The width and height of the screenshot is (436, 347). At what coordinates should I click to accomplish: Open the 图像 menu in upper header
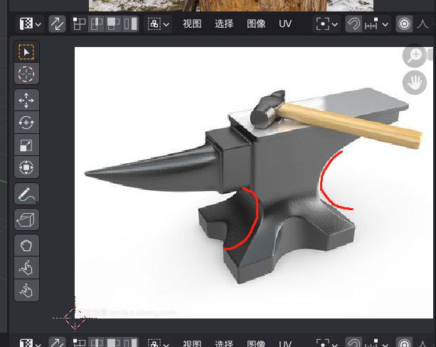coord(256,24)
